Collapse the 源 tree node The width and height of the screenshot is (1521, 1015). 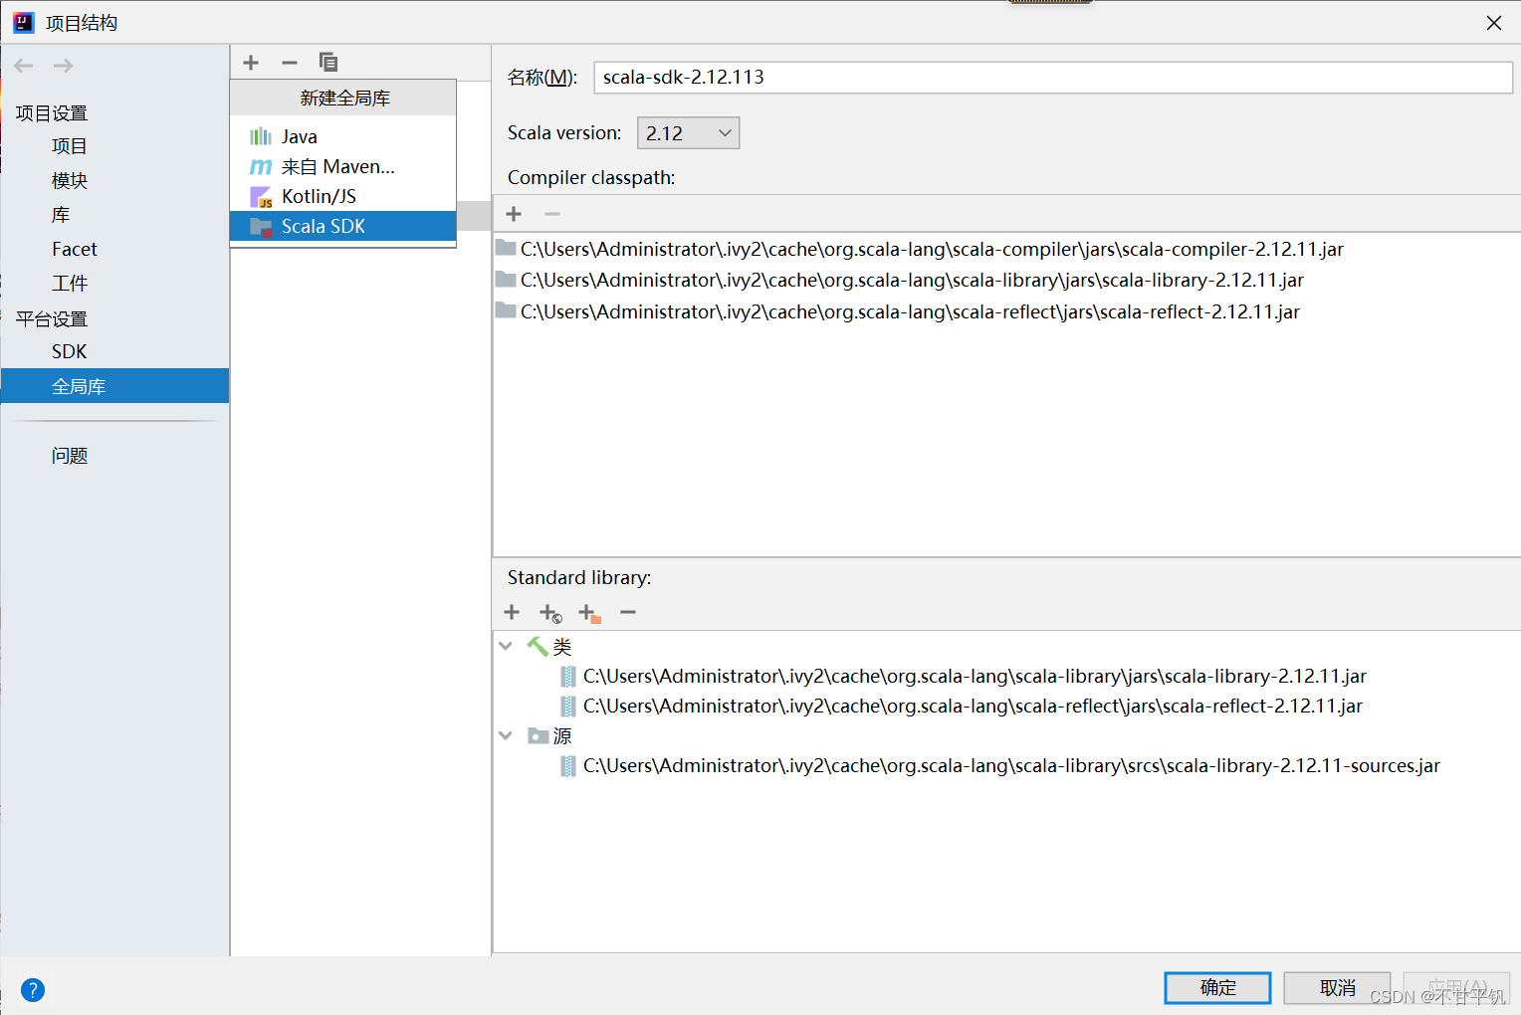click(x=506, y=735)
